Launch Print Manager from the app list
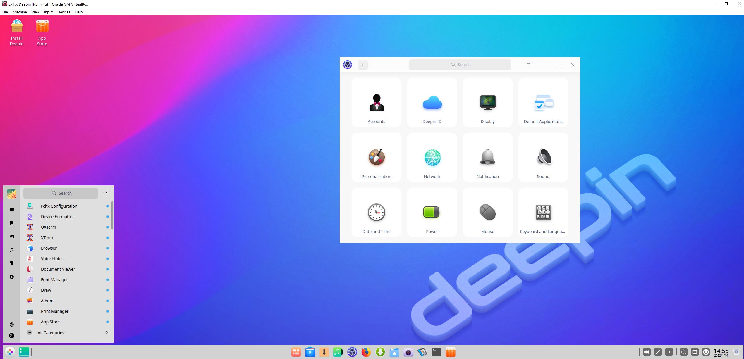The image size is (744, 359). pos(67,311)
